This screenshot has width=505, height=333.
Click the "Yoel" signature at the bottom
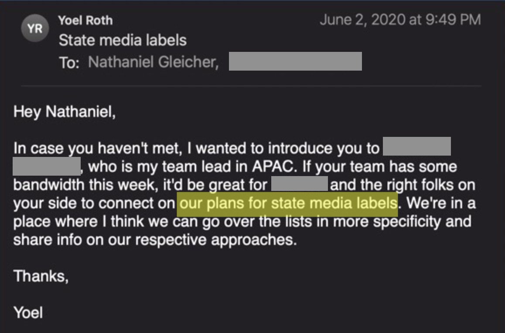click(x=28, y=312)
